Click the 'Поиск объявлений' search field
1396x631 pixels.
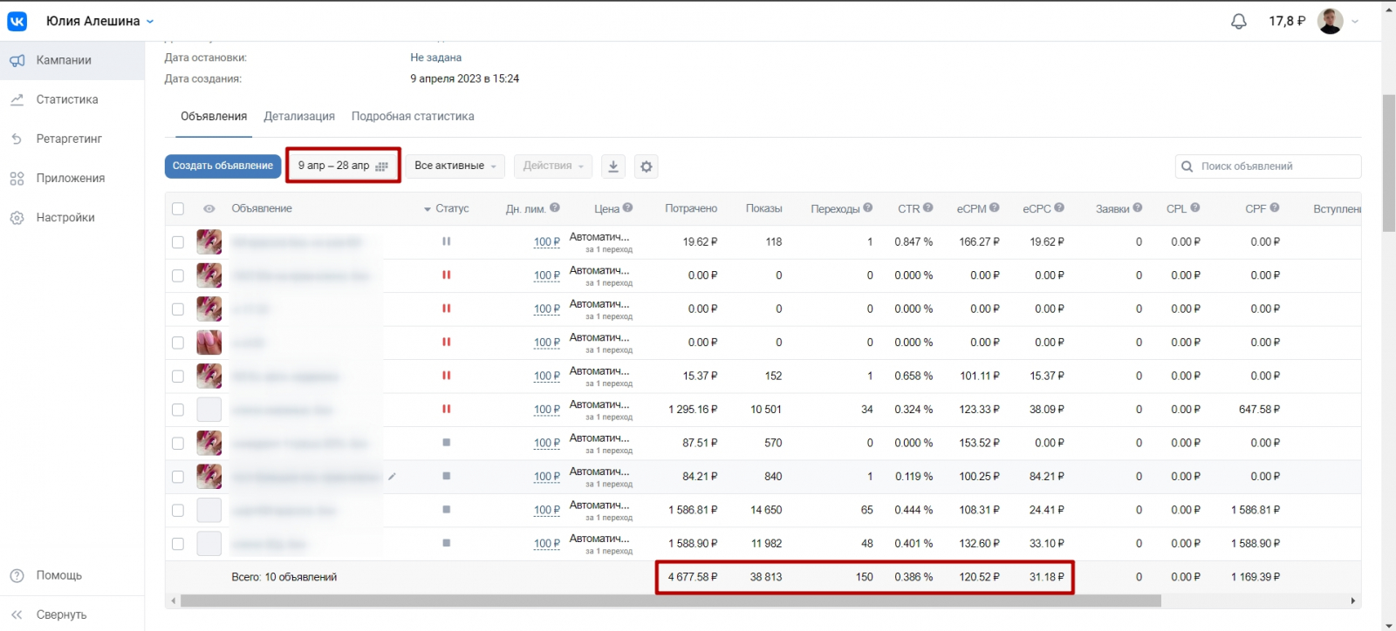pos(1276,166)
